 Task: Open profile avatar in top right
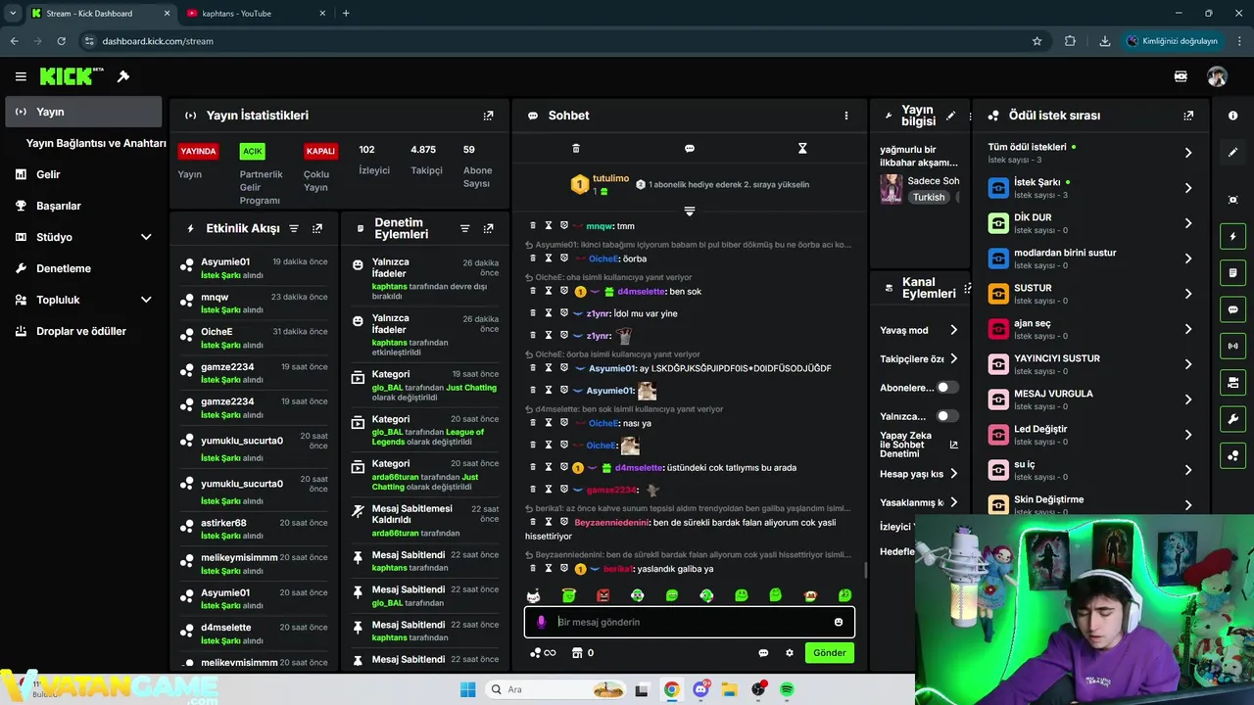pyautogui.click(x=1217, y=76)
